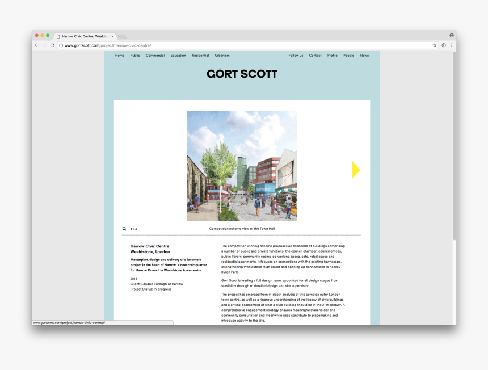
Task: Select Urbanism in the top navigation
Action: point(222,56)
